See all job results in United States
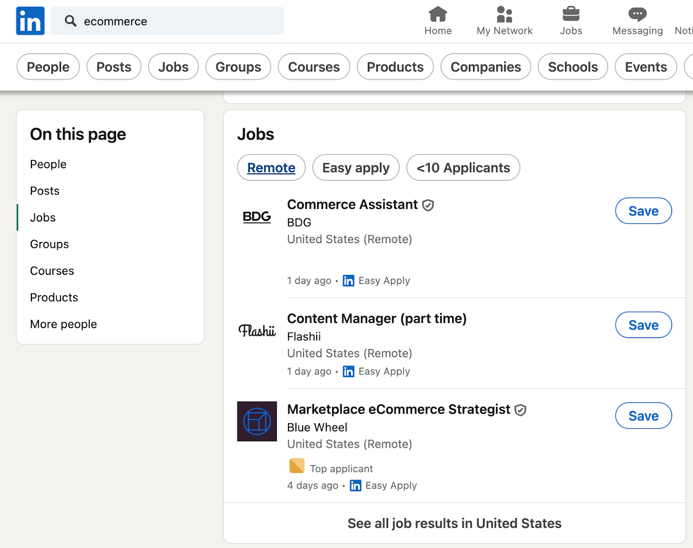The height and width of the screenshot is (548, 693). click(x=454, y=523)
